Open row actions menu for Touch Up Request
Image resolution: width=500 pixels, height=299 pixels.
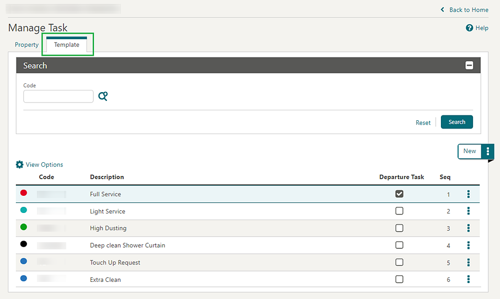click(469, 263)
